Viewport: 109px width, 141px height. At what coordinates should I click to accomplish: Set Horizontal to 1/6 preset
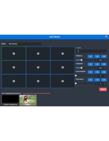point(104,72)
